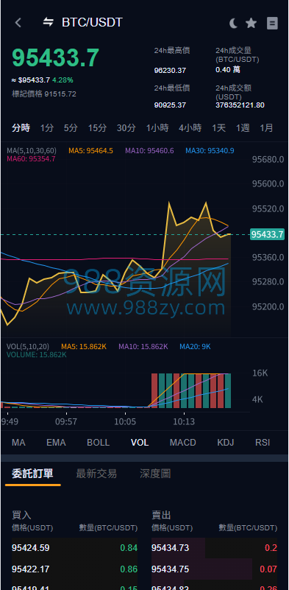Select the 15分 chart interval
The height and width of the screenshot is (590, 289).
click(97, 128)
